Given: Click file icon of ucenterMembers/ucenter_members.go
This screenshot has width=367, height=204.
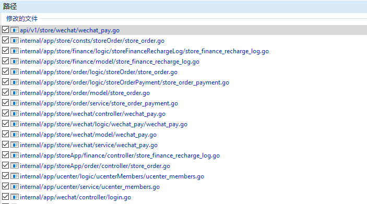Looking at the screenshot, I should pos(15,176).
